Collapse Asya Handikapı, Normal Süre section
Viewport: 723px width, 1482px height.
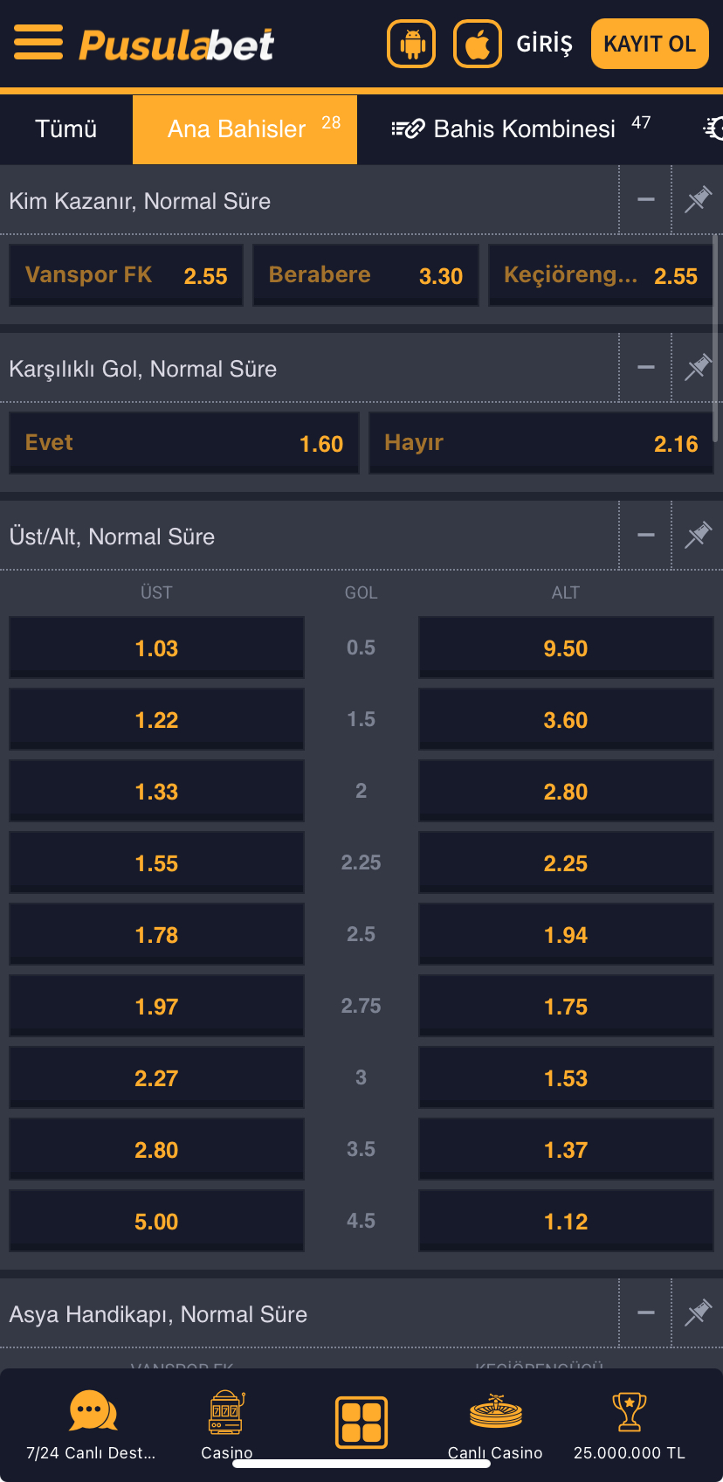pos(646,1313)
